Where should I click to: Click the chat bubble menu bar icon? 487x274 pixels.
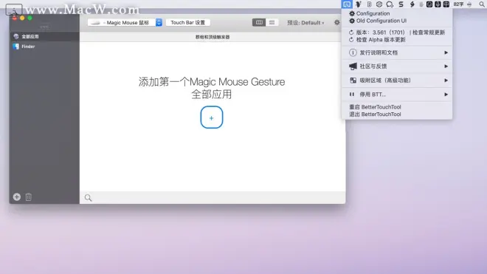tap(390, 4)
